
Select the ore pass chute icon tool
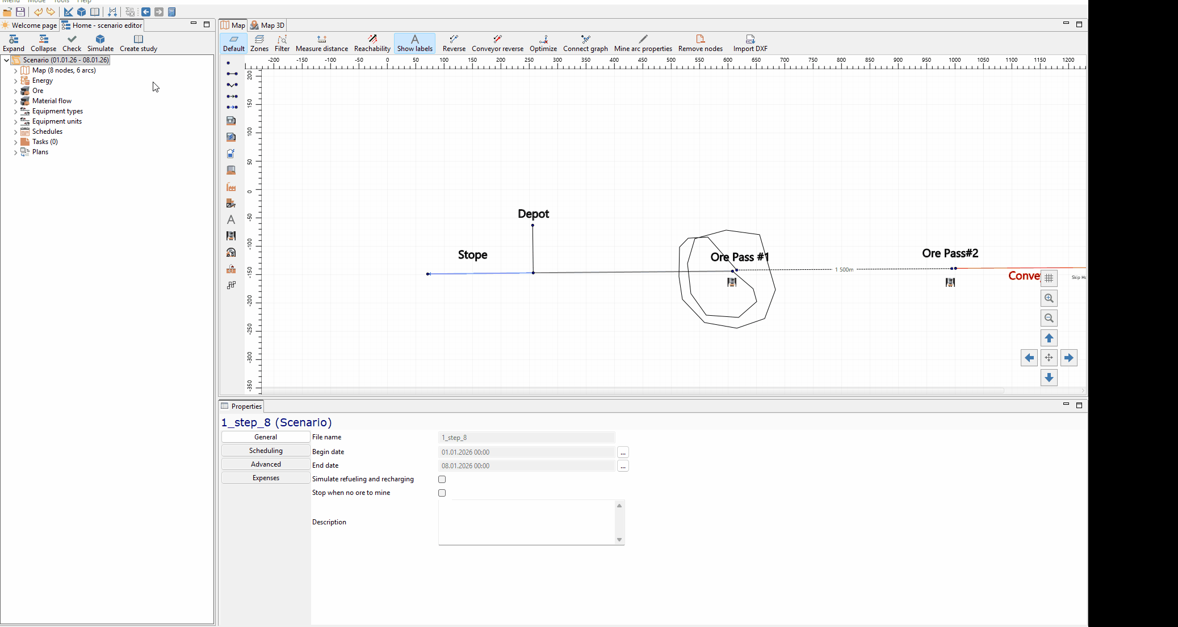coord(231,236)
